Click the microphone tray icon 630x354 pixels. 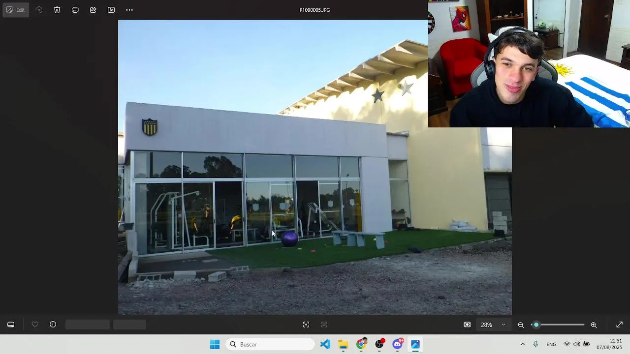point(535,344)
